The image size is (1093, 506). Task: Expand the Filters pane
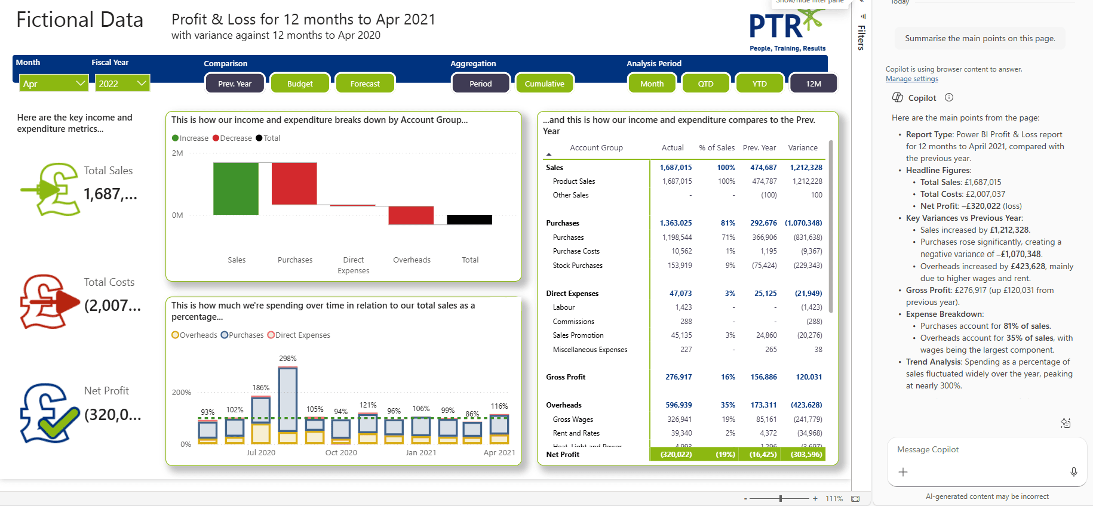click(x=861, y=37)
